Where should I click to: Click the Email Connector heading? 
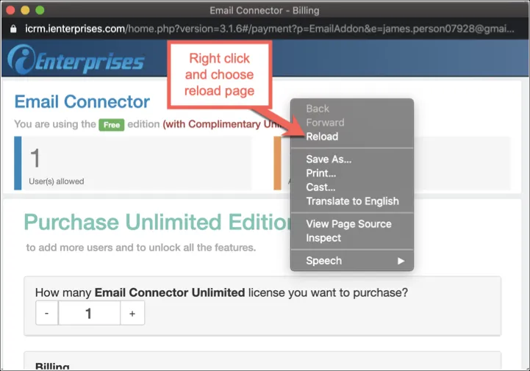82,101
